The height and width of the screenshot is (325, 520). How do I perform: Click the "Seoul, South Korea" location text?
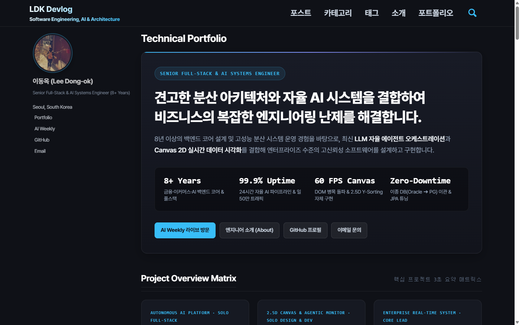[x=52, y=107]
